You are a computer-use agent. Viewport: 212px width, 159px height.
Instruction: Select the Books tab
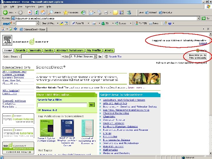click(49, 50)
